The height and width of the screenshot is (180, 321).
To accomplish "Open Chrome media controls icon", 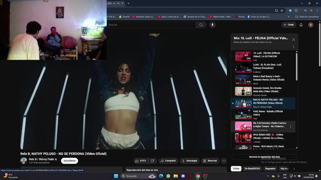I will (305, 10).
